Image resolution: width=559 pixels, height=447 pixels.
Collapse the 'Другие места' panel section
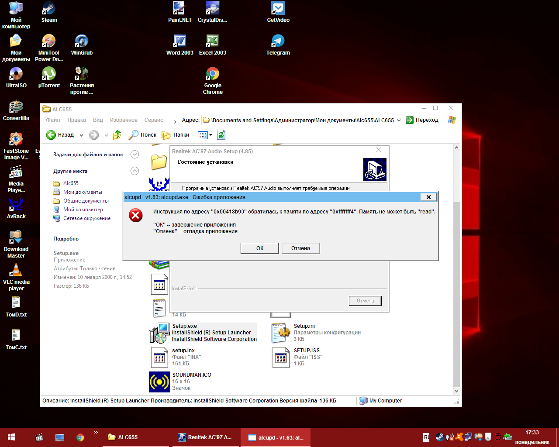coord(135,171)
